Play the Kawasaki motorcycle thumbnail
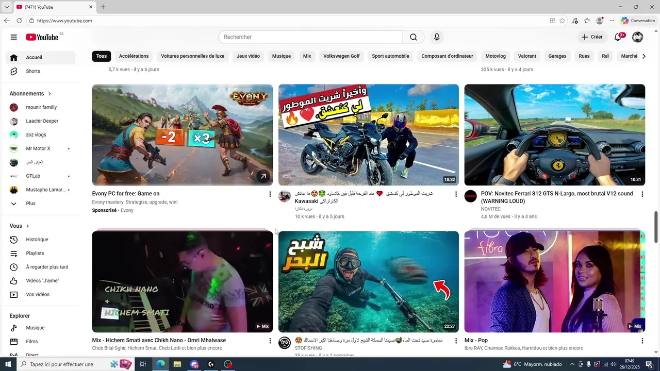Screen dimensions: 660x371 [369, 135]
